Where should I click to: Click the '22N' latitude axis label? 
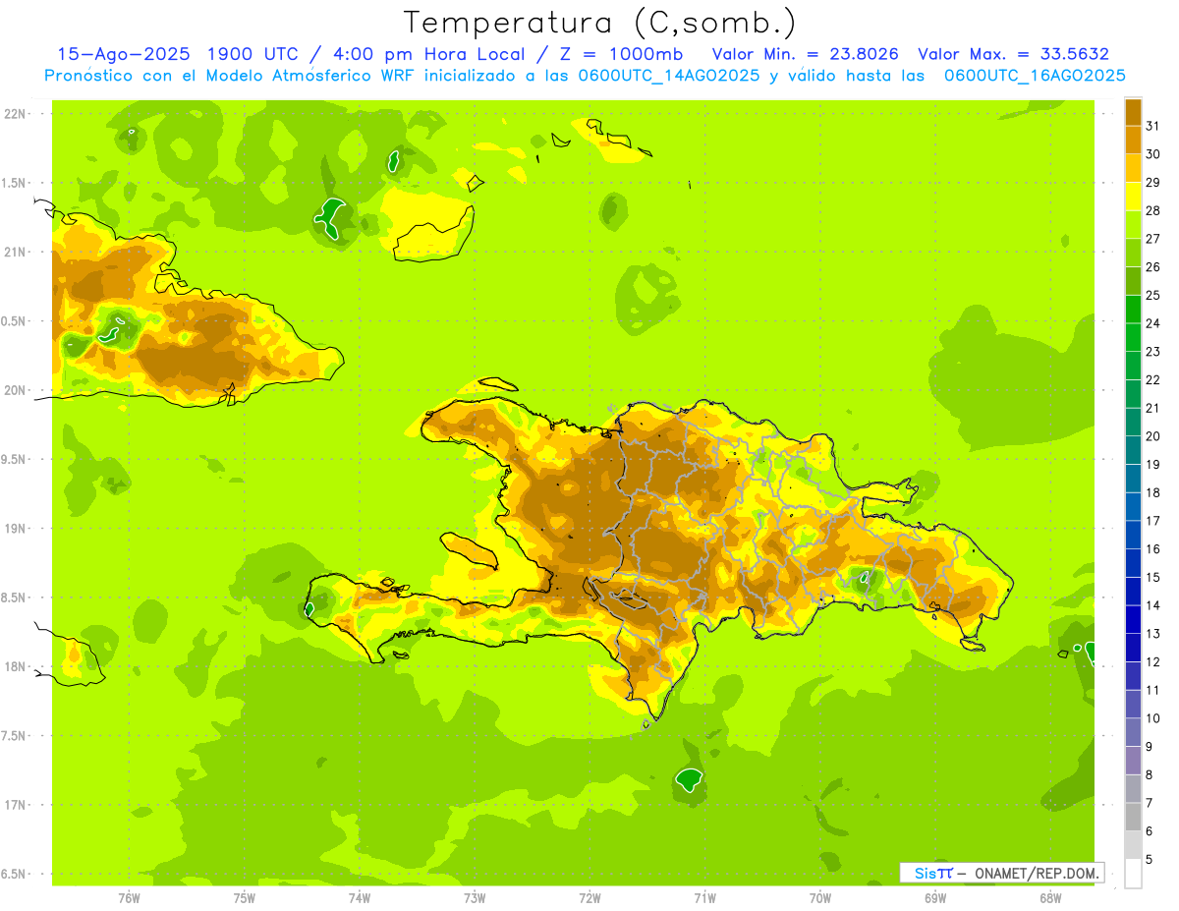click(x=16, y=114)
